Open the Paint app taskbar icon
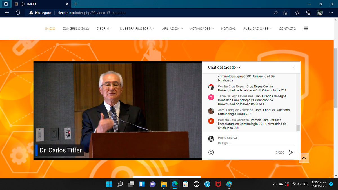Image resolution: width=338 pixels, height=190 pixels. (x=229, y=184)
